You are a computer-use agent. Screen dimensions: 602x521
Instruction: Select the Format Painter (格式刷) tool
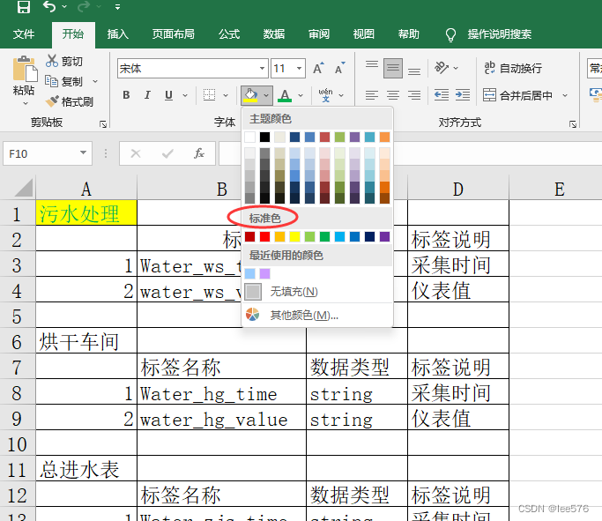coord(70,101)
